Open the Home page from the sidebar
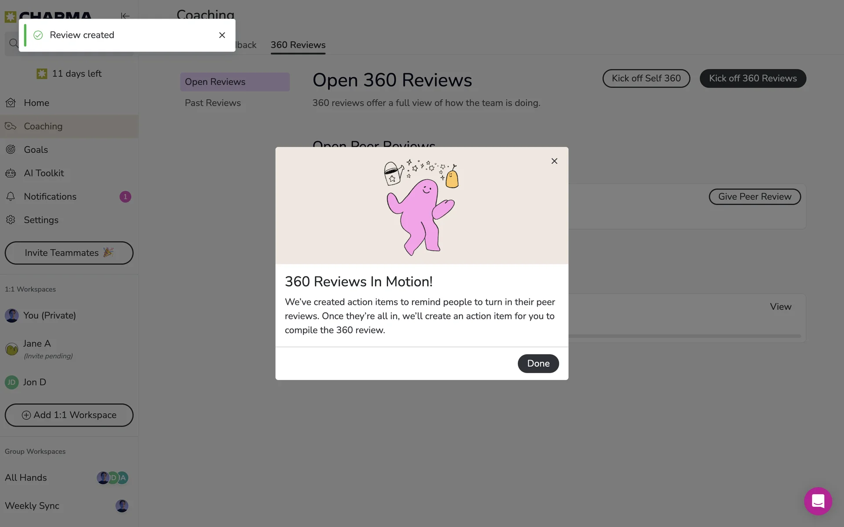844x527 pixels. click(36, 103)
